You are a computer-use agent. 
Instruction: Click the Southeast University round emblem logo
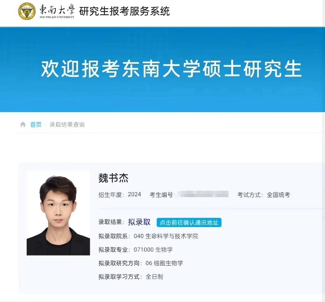click(x=27, y=11)
